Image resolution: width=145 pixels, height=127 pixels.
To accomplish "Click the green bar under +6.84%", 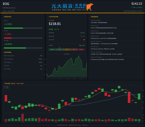I will click(x=15, y=48).
